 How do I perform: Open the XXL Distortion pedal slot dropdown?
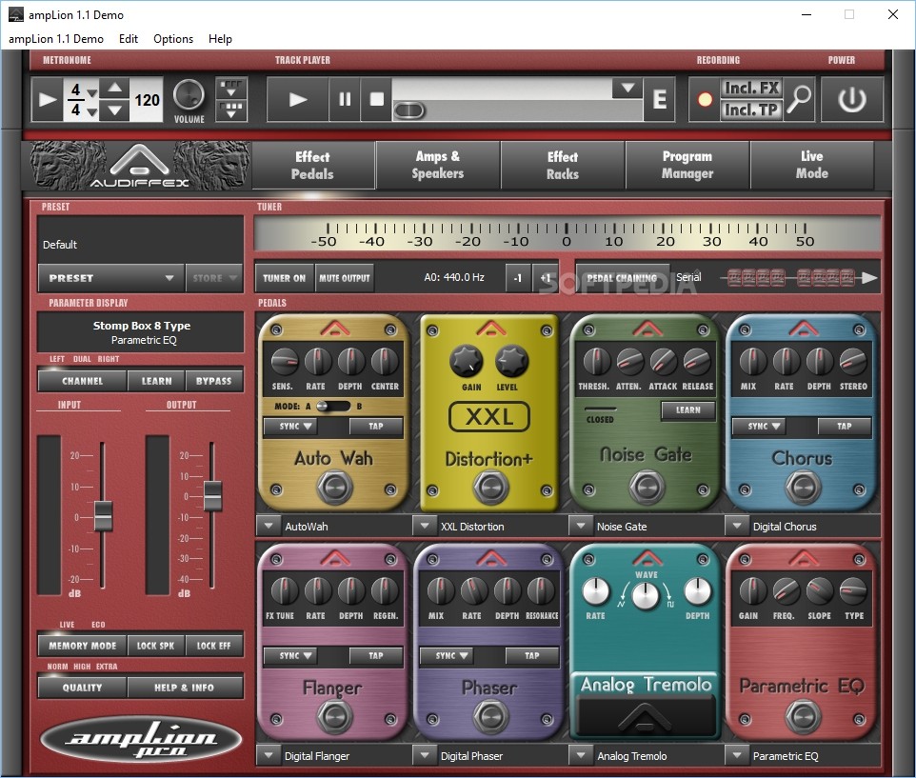[425, 526]
